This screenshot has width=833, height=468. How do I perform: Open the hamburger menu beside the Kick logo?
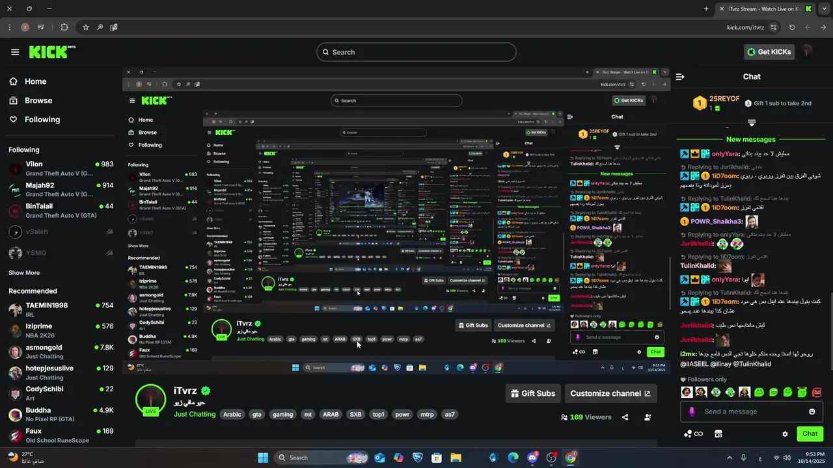click(15, 52)
